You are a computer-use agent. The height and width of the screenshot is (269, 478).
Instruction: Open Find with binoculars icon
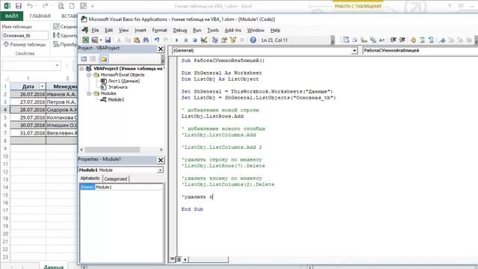pyautogui.click(x=146, y=40)
